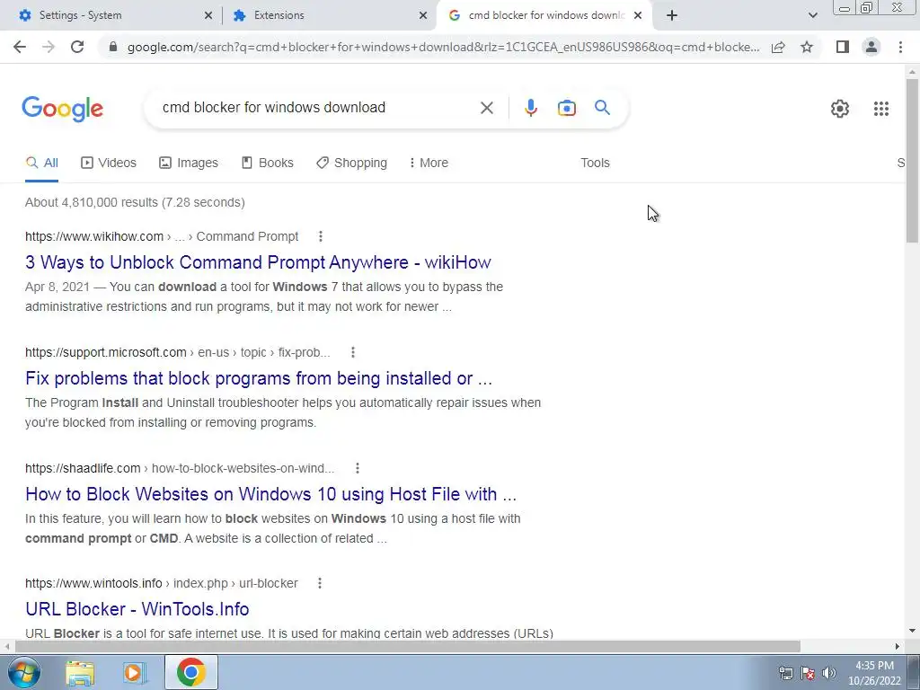Image resolution: width=920 pixels, height=690 pixels.
Task: Open URL Blocker - WinTools.Info link
Action: (x=137, y=609)
